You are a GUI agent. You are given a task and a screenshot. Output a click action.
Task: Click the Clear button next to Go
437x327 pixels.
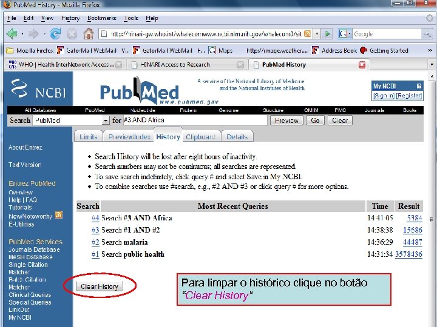pos(340,121)
